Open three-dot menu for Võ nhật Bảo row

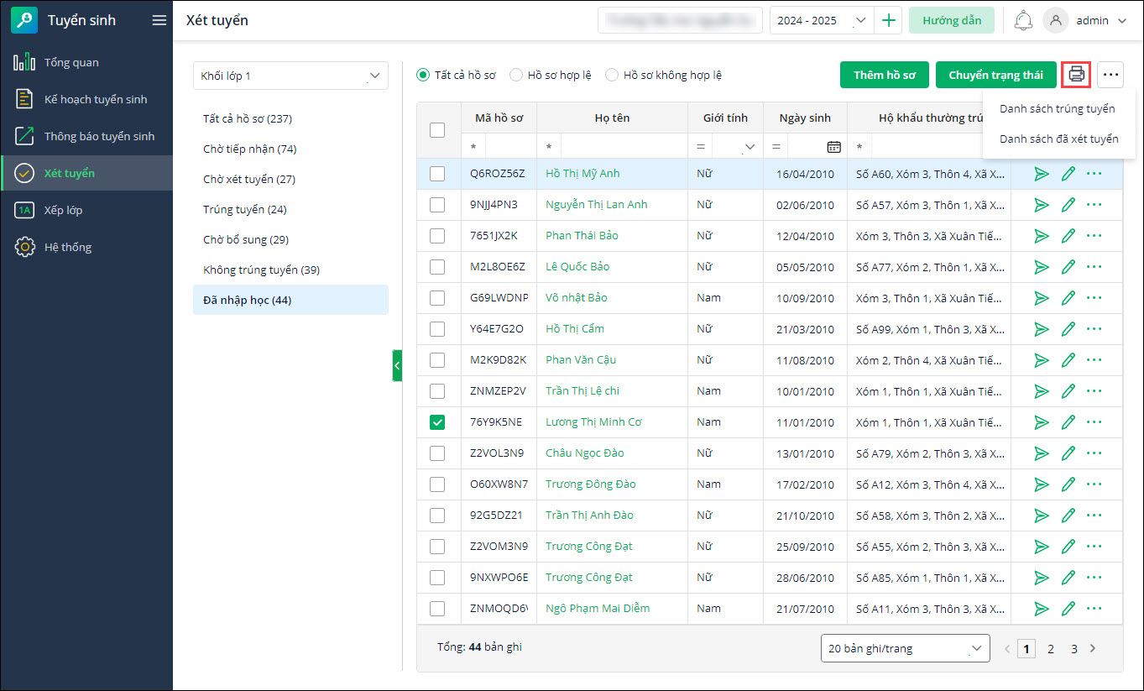coord(1094,298)
